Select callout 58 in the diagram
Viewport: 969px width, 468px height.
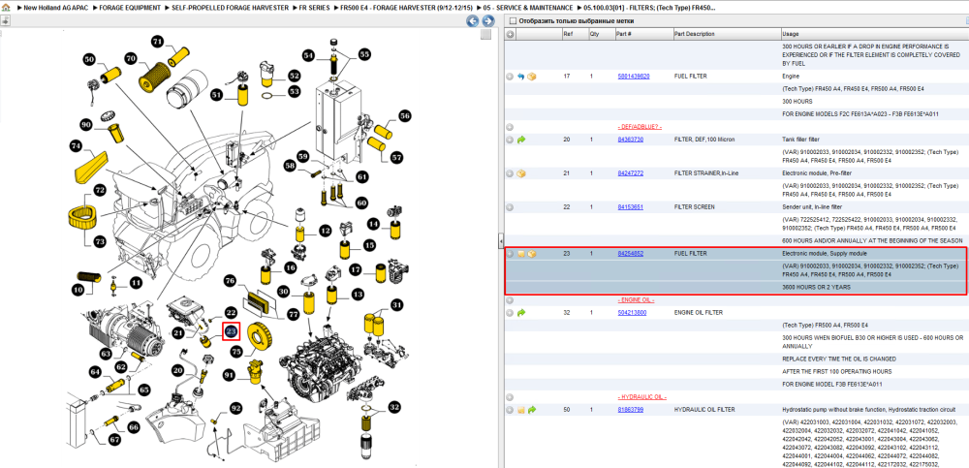click(290, 166)
